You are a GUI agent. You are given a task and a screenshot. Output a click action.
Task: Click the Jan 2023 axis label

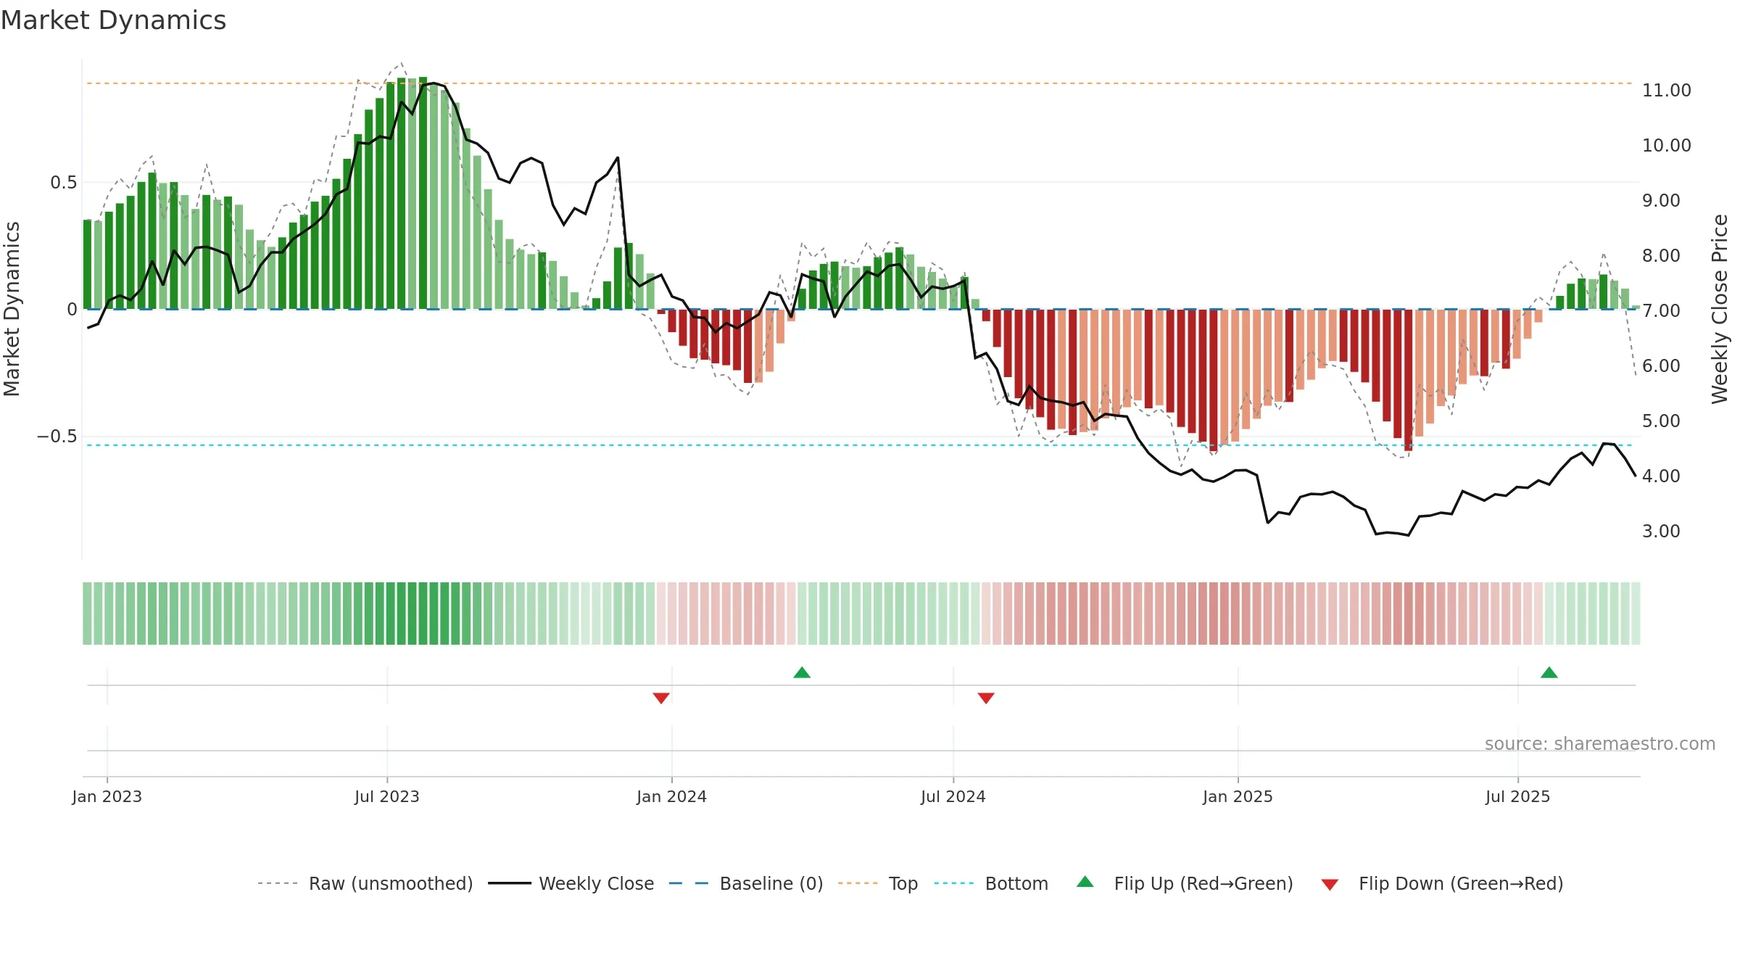tap(107, 796)
